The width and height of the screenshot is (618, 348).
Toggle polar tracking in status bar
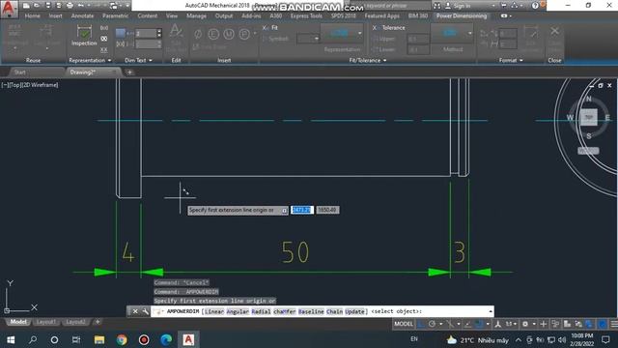pyautogui.click(x=432, y=324)
